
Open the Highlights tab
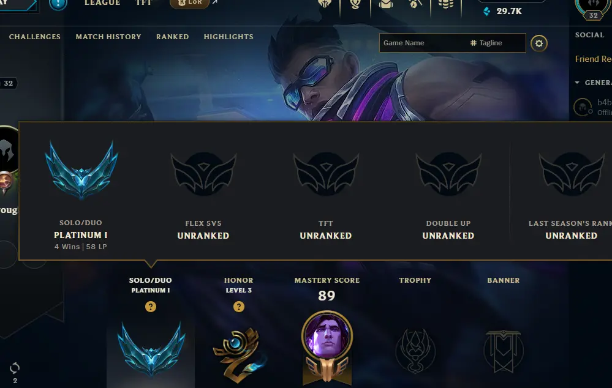pyautogui.click(x=229, y=37)
